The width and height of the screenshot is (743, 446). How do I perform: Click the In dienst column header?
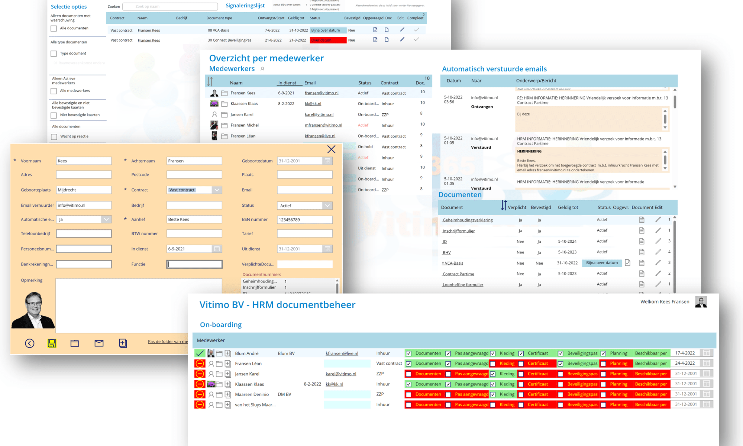(287, 83)
